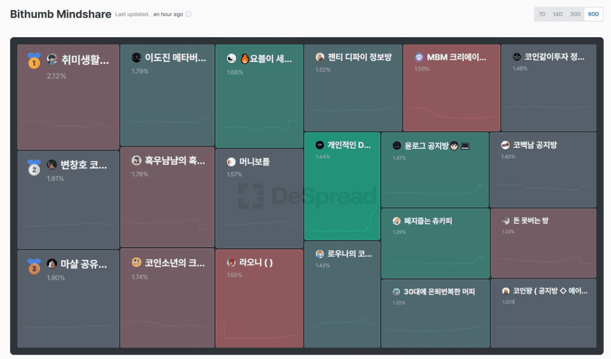
Task: Click the avatar beside 코인소년의 크
Action: click(x=137, y=262)
